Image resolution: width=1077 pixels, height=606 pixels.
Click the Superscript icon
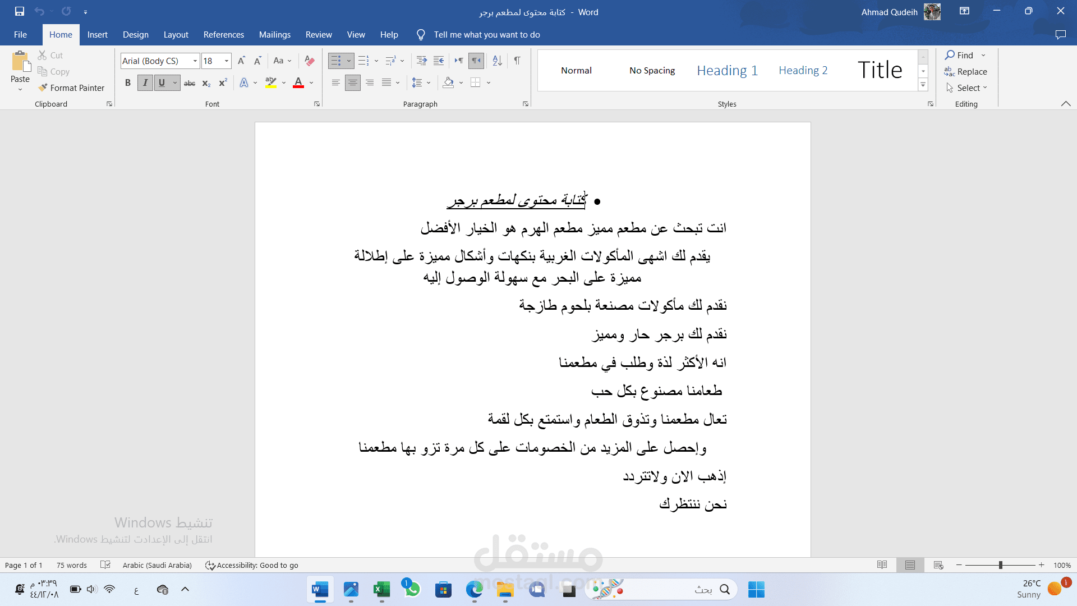pos(223,83)
